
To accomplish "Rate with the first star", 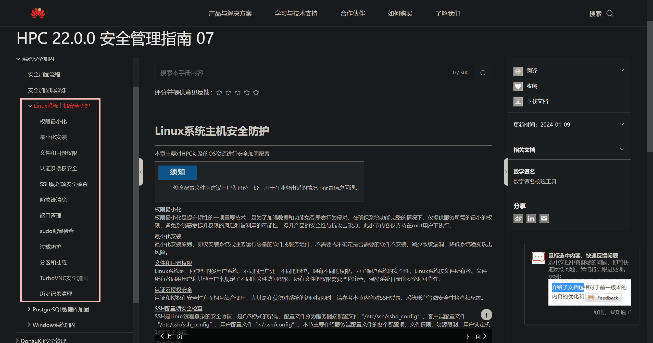I will (219, 93).
